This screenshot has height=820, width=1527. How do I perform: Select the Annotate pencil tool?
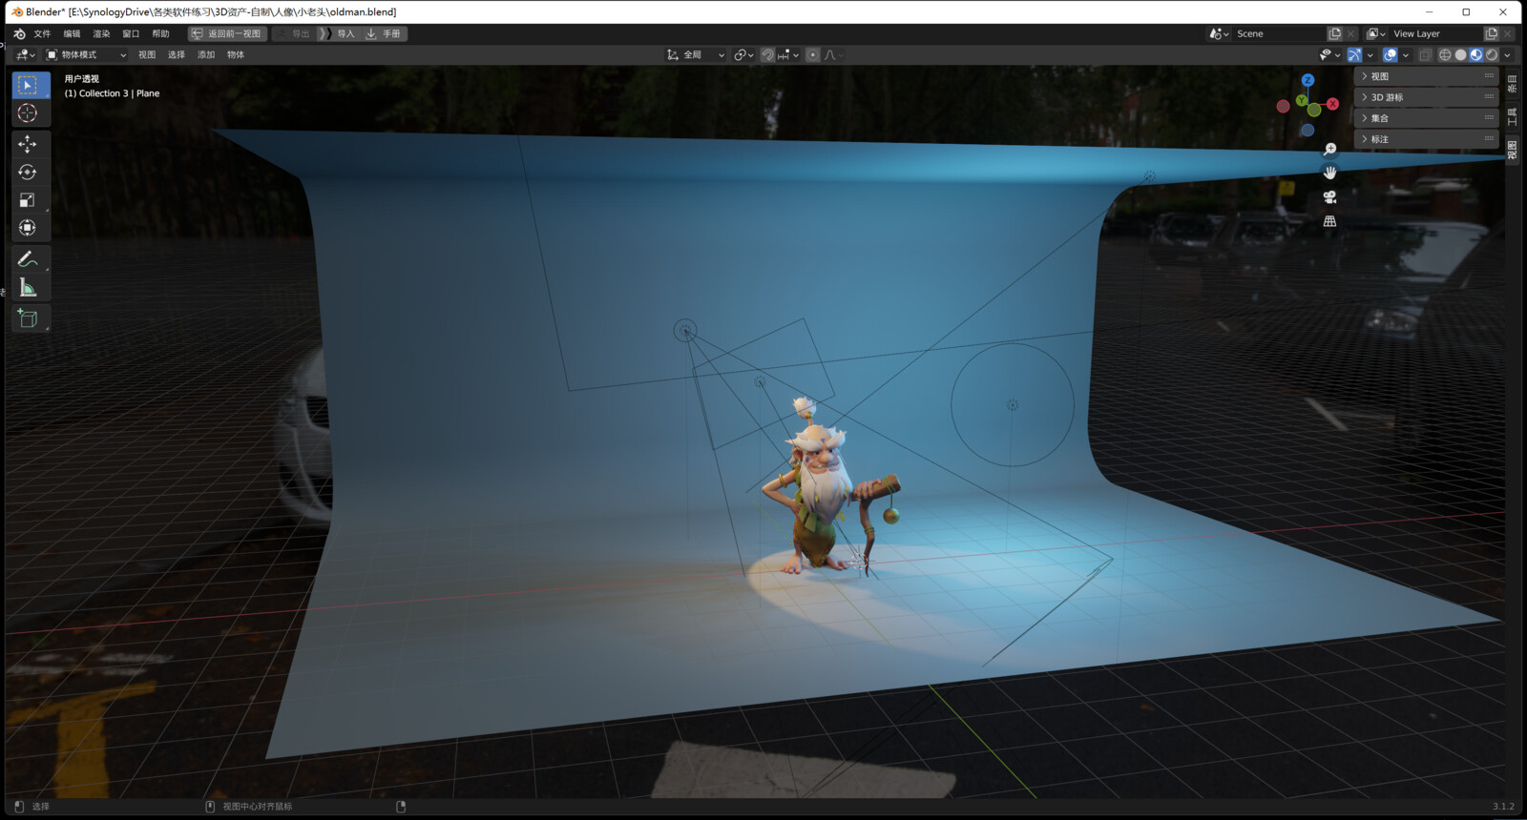(x=28, y=259)
